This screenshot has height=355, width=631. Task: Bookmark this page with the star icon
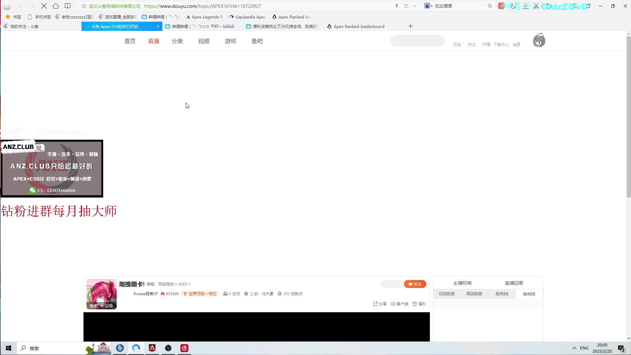(x=83, y=6)
